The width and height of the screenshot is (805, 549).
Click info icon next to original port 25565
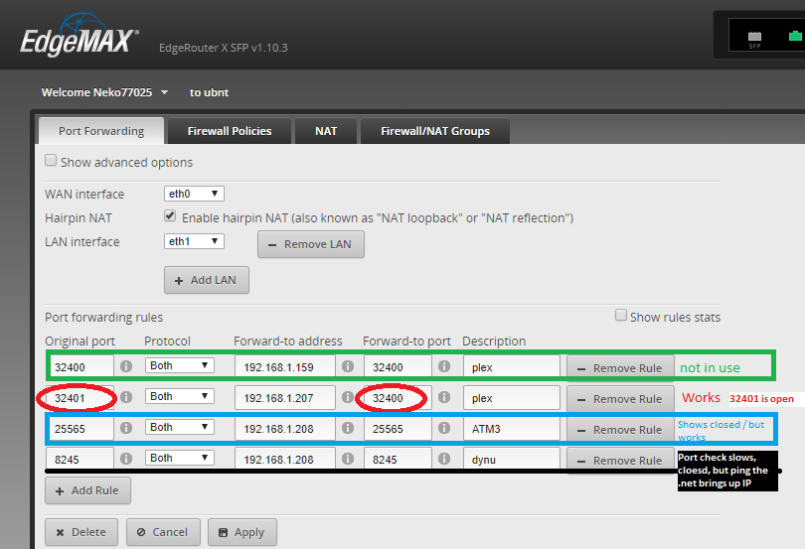pyautogui.click(x=126, y=428)
